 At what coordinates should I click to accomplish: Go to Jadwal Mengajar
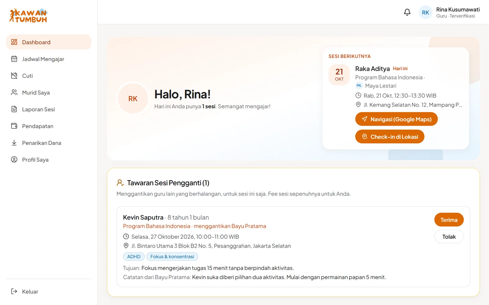(49, 59)
